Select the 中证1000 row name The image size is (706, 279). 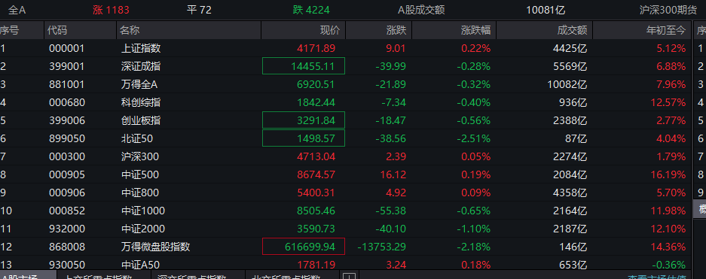[143, 211]
